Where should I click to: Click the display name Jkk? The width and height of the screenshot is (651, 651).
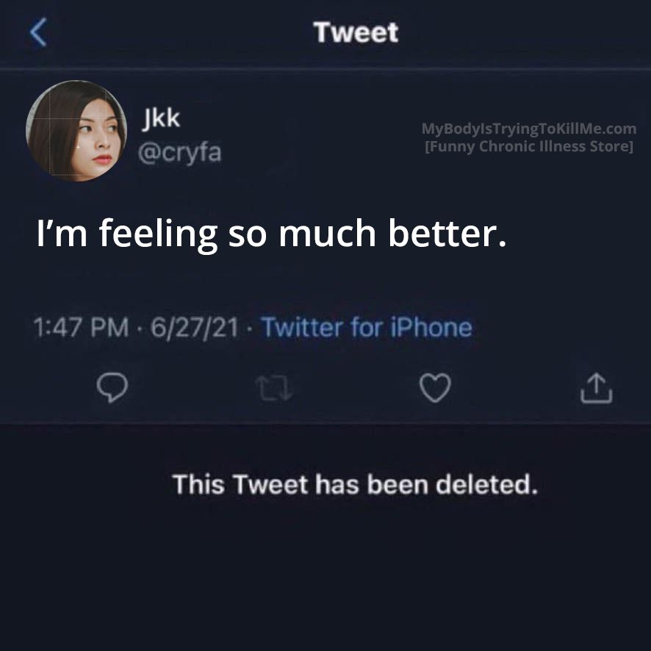click(x=162, y=117)
